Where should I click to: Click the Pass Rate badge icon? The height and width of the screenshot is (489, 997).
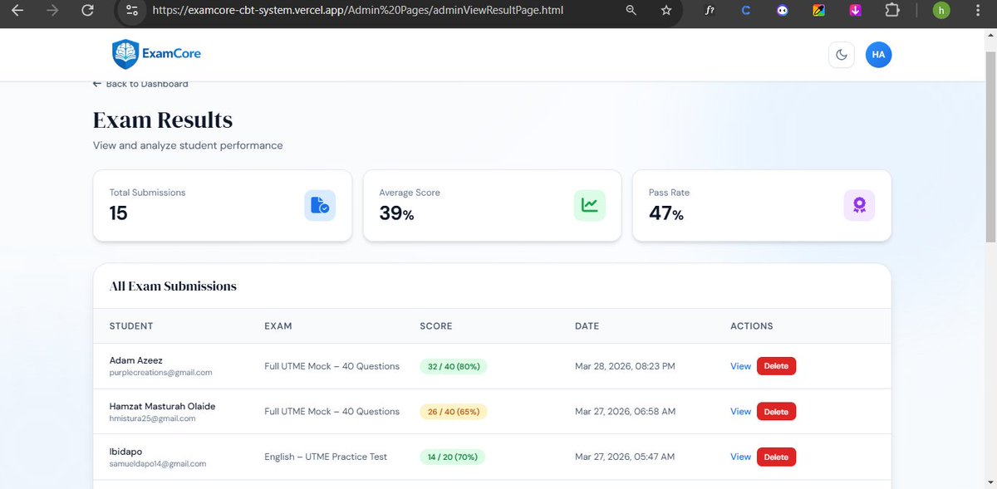pos(859,205)
